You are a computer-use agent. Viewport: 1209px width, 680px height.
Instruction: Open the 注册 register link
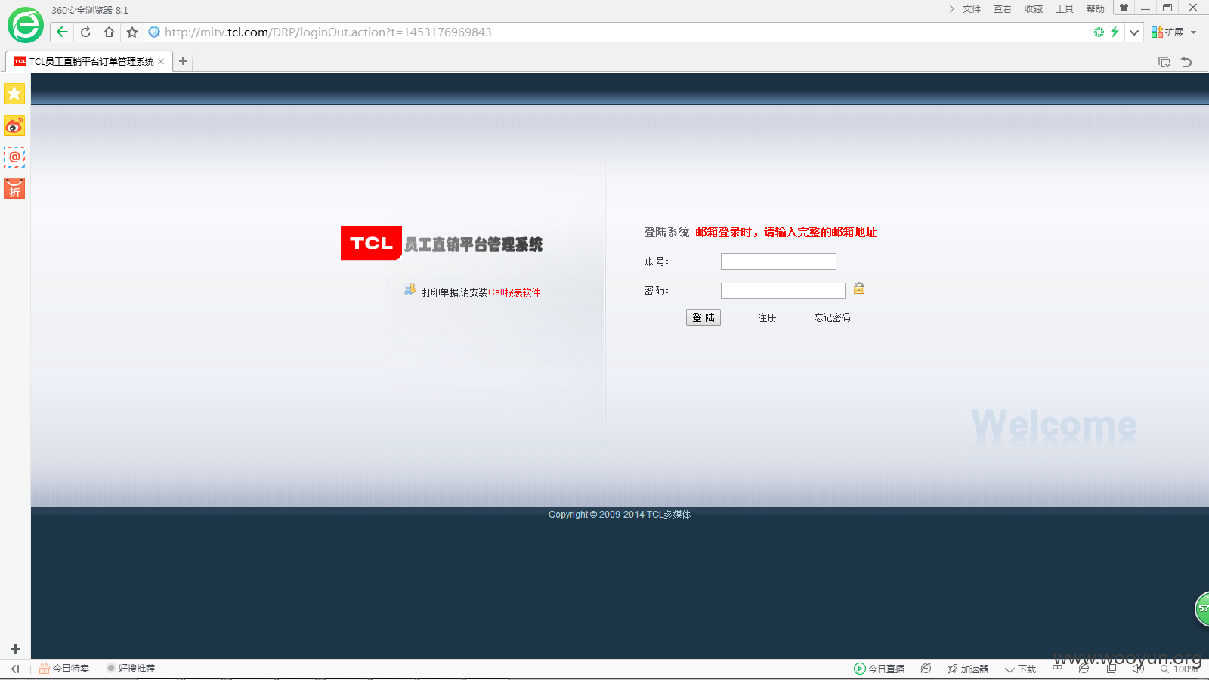[x=767, y=317]
